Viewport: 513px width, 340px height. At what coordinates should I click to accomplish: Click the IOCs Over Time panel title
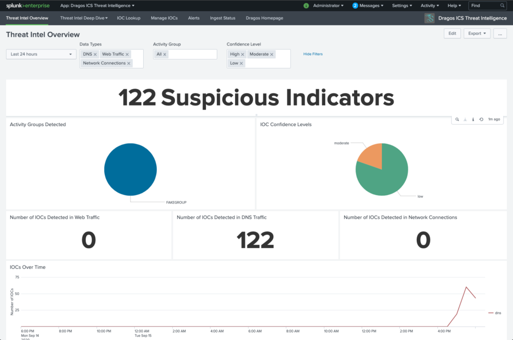point(28,267)
